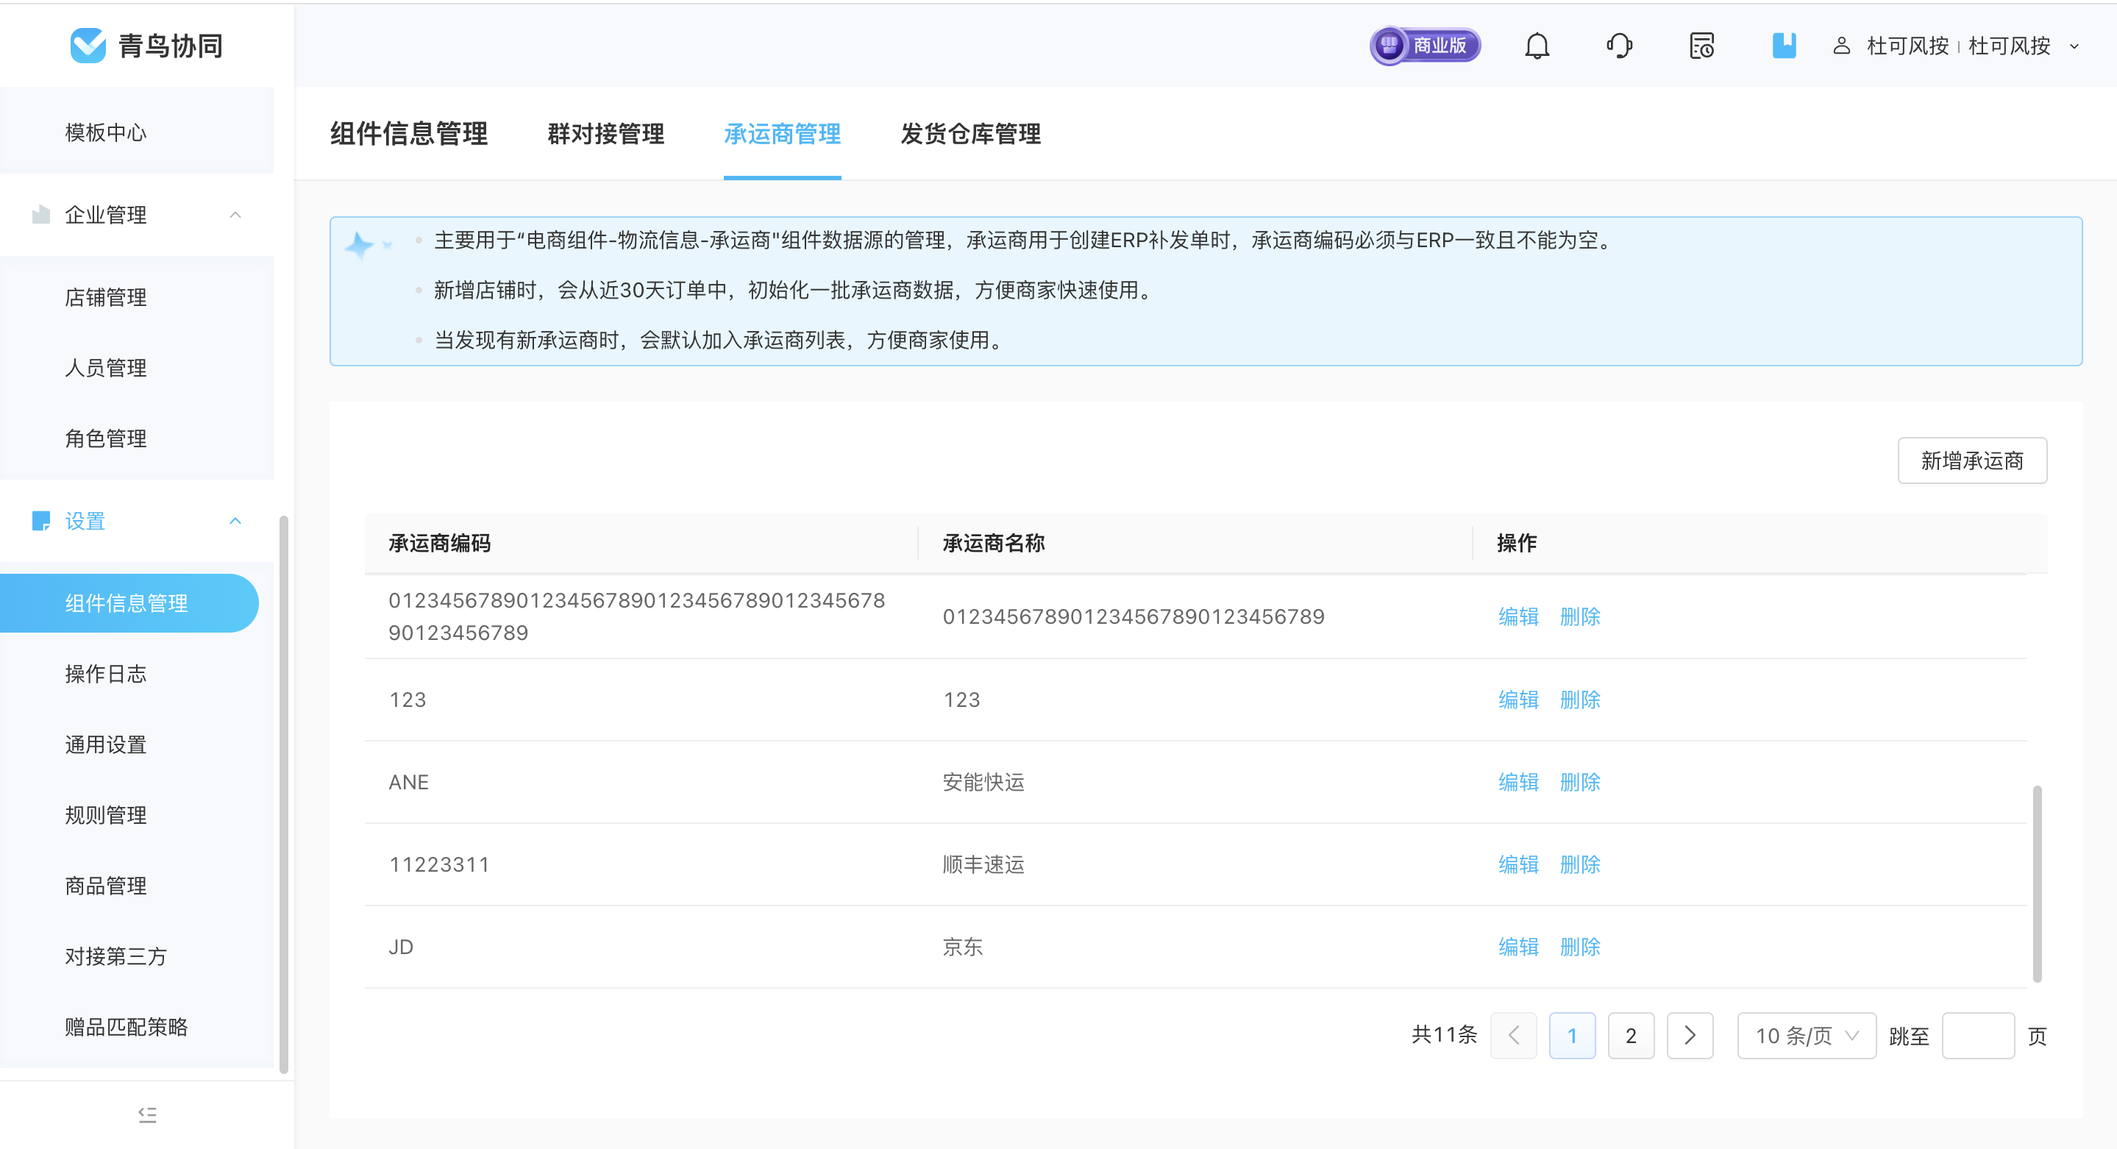Switch to 群对接管理 tab
Screen dimensions: 2117x1149
point(605,133)
